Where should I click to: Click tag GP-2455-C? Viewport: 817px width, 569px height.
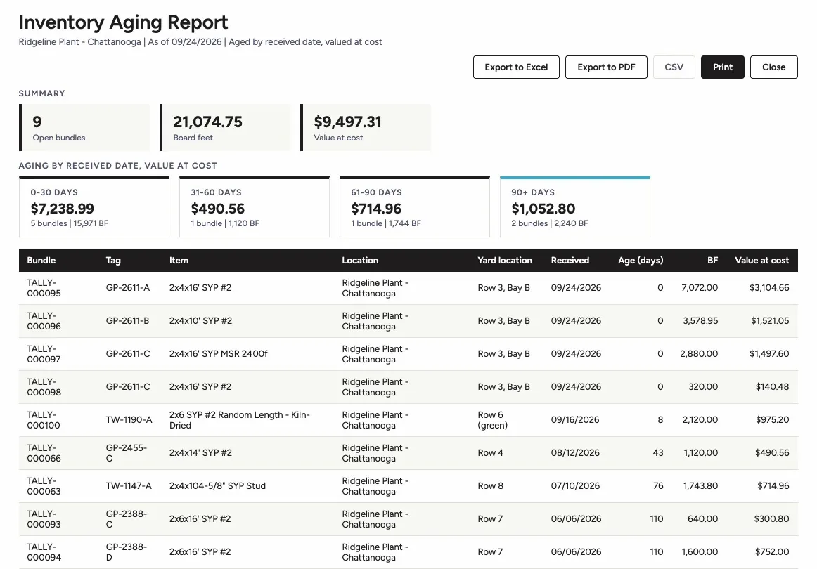(x=126, y=453)
